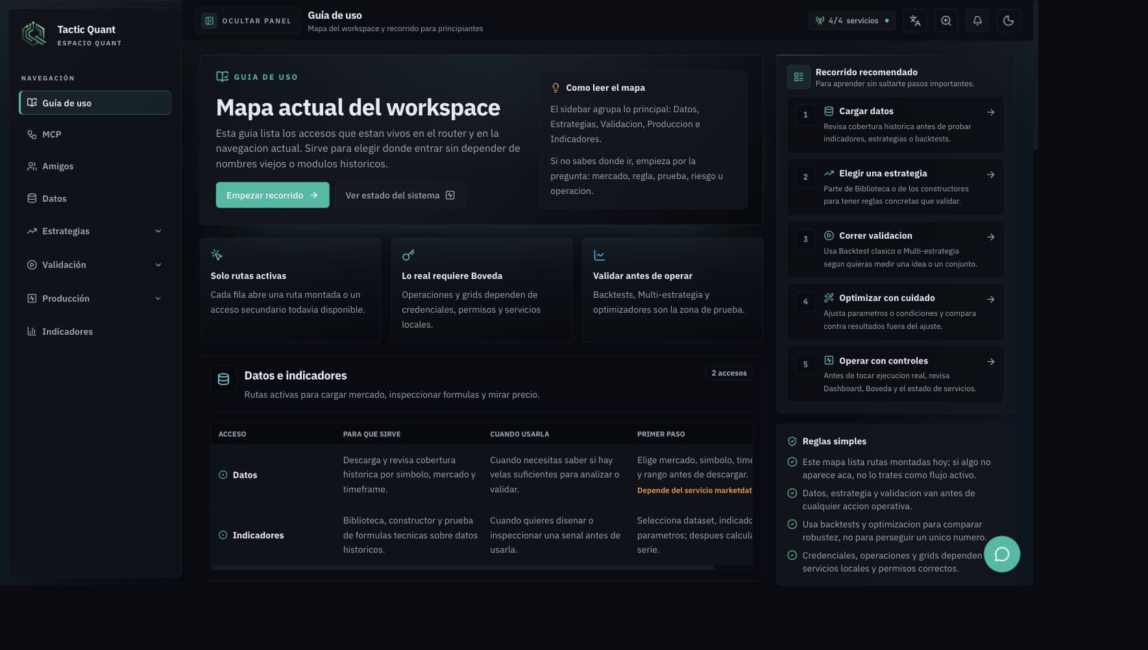1148x650 pixels.
Task: Click the wand icon by Optimizar con cuidado
Action: pyautogui.click(x=829, y=298)
